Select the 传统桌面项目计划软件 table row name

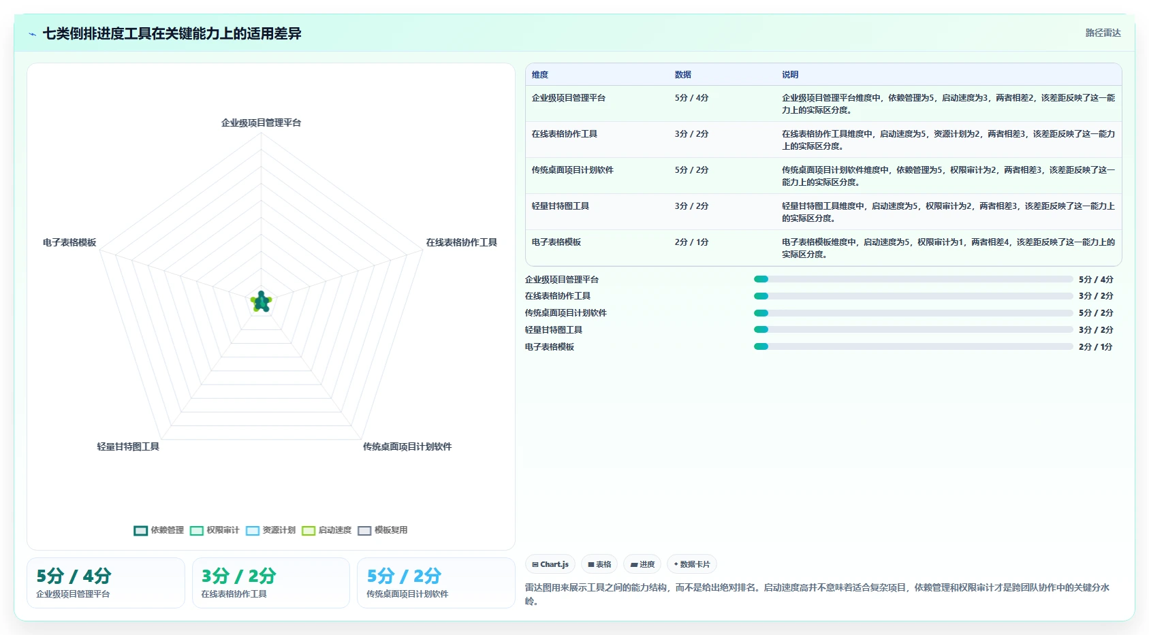(x=573, y=170)
